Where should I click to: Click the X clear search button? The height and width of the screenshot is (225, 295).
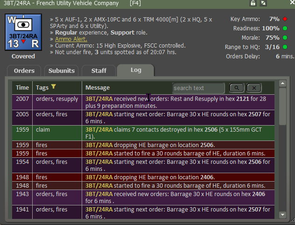tap(254, 88)
